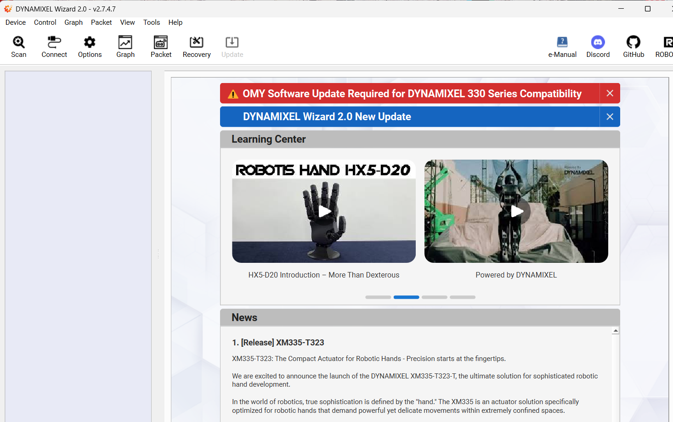Play the Powered by DYNAMIXEL video
Viewport: 673px width, 422px height.
click(x=517, y=211)
